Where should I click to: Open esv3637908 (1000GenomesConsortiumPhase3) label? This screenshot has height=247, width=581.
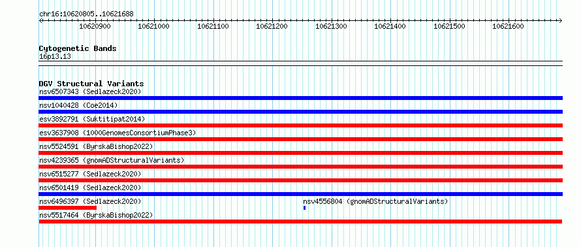pyautogui.click(x=118, y=133)
